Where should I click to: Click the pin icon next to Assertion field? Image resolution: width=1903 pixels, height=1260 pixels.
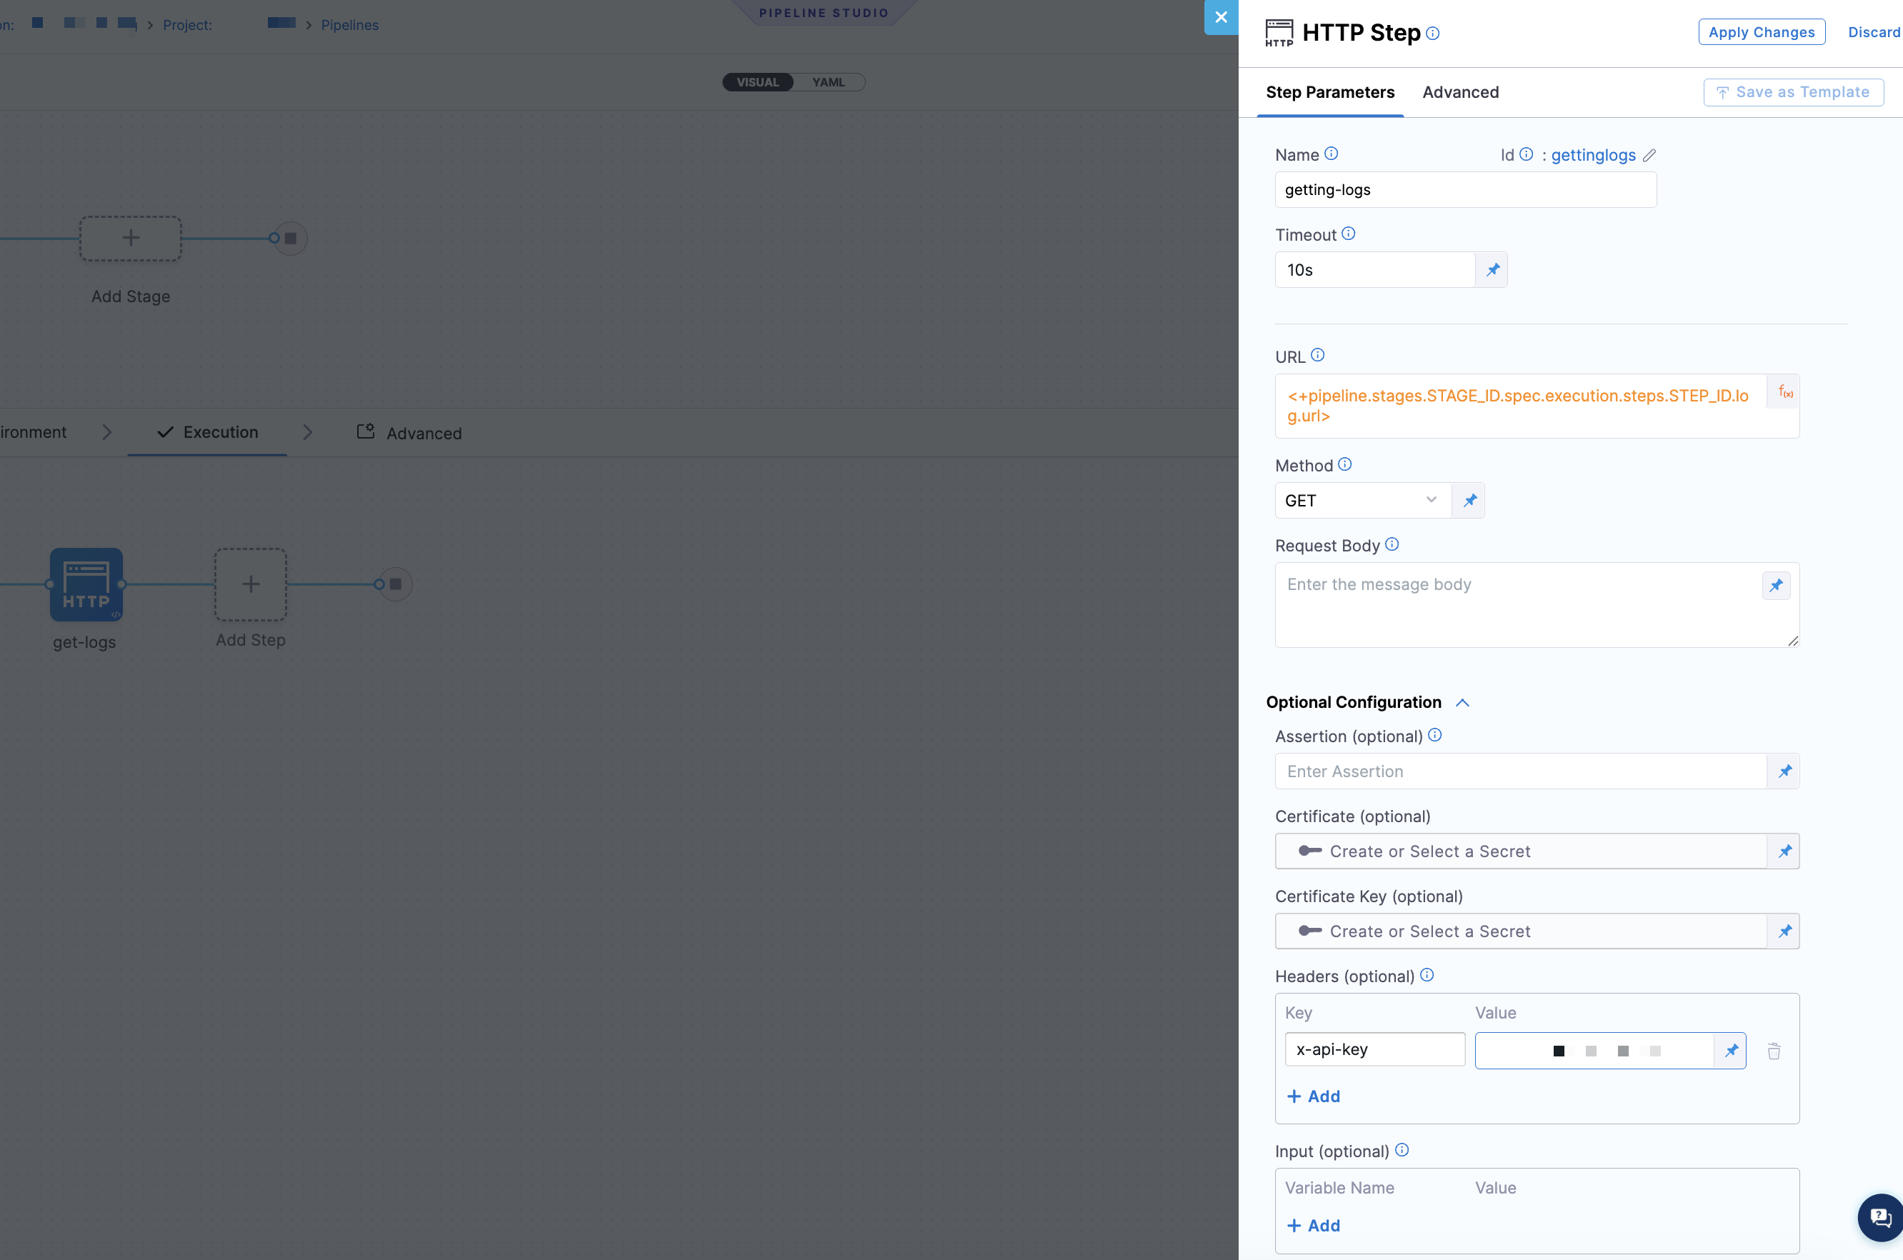pyautogui.click(x=1784, y=771)
